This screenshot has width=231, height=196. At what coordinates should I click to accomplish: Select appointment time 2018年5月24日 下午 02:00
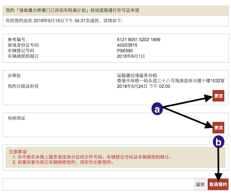143,86
